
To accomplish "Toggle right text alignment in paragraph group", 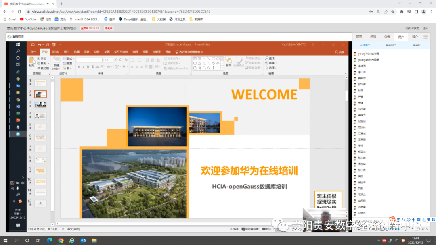I will [x=142, y=67].
